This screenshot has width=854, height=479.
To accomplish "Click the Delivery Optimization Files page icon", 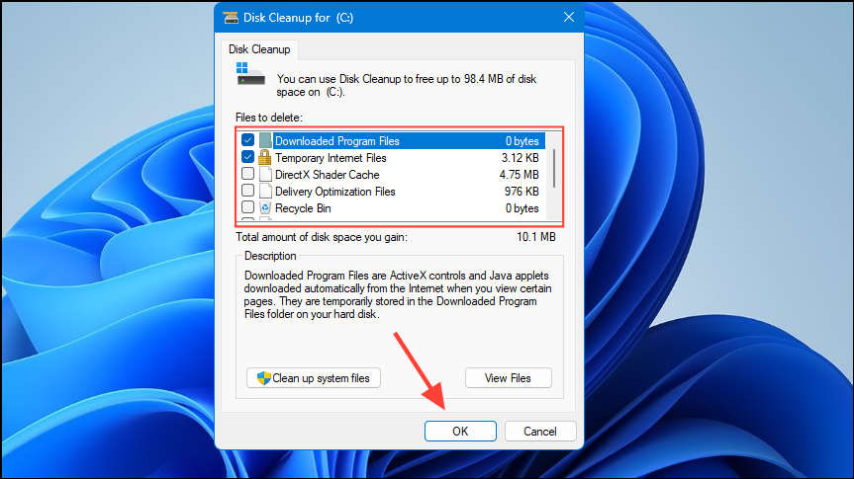I will click(x=265, y=192).
